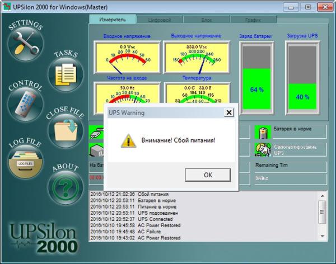Select log entry UPS Connected
The image size is (336, 264).
click(x=132, y=219)
